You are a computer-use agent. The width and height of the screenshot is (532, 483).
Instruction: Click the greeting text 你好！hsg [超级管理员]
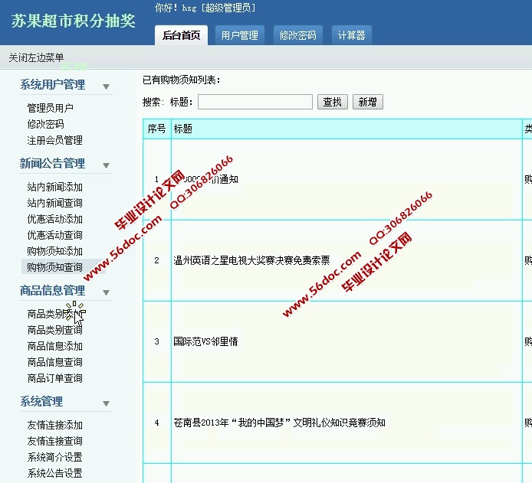(205, 8)
